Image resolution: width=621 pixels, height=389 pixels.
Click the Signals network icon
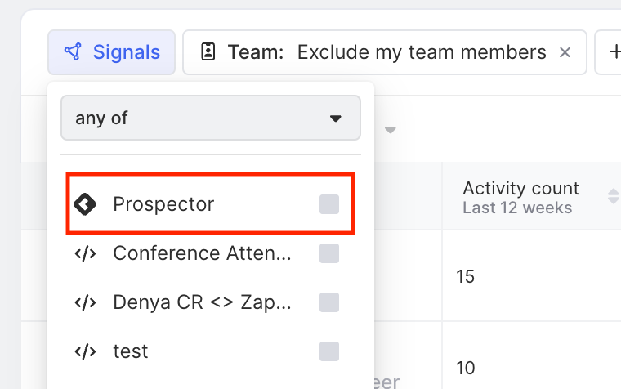(73, 53)
